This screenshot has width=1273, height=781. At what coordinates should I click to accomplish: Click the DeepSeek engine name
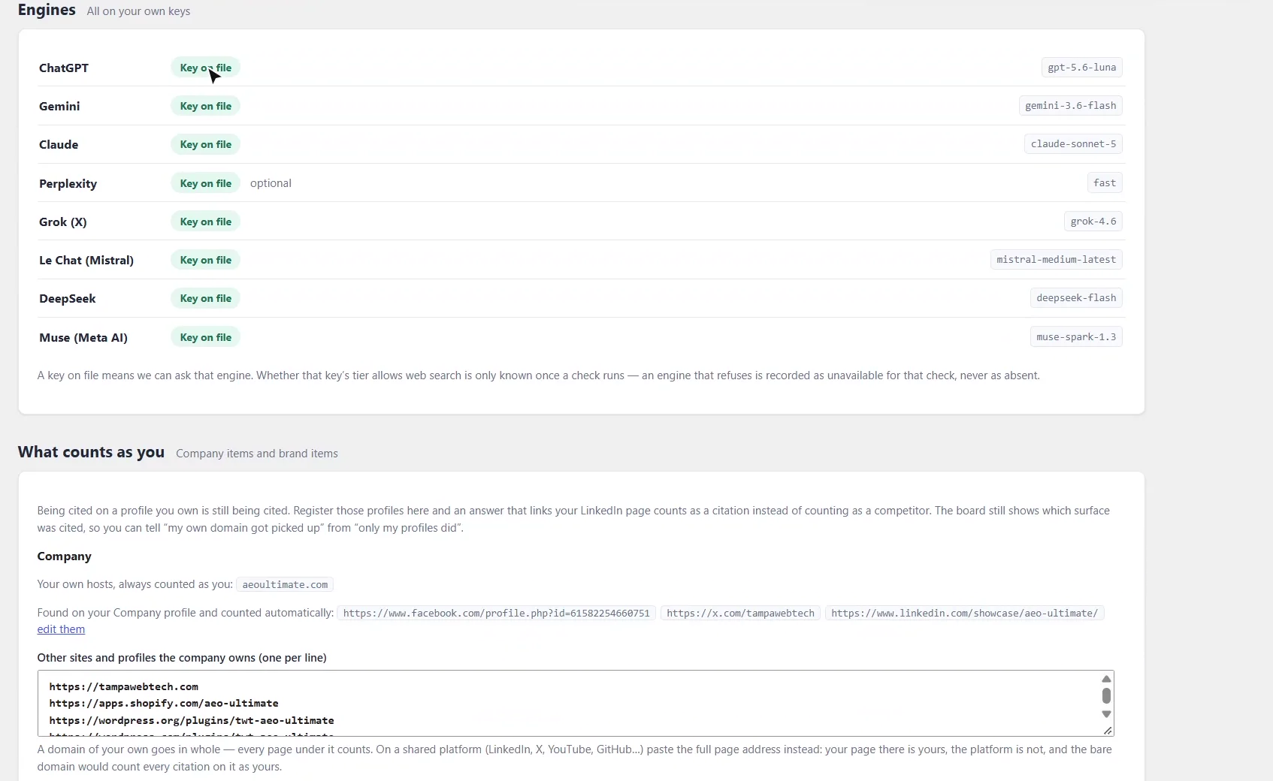[x=67, y=298]
